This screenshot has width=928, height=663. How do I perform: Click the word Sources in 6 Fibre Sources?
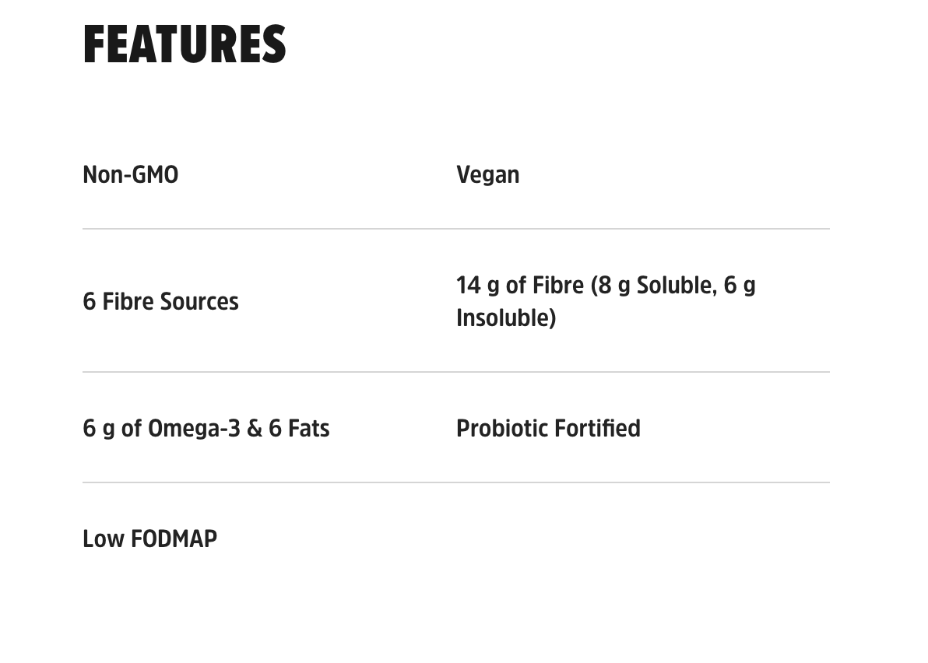[199, 301]
